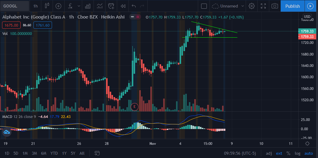
Task: Toggle log scale mode
Action: 297,153
